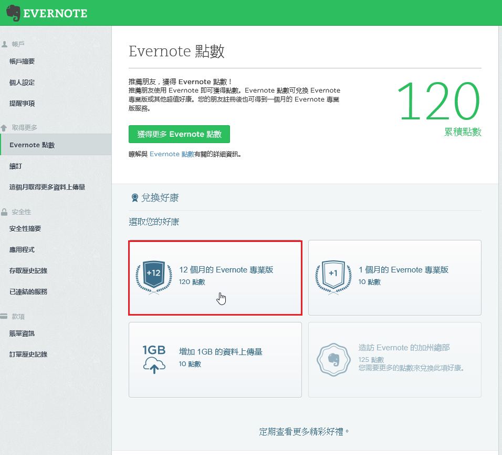Click the 款項 section header text
This screenshot has width=502, height=455.
[18, 317]
